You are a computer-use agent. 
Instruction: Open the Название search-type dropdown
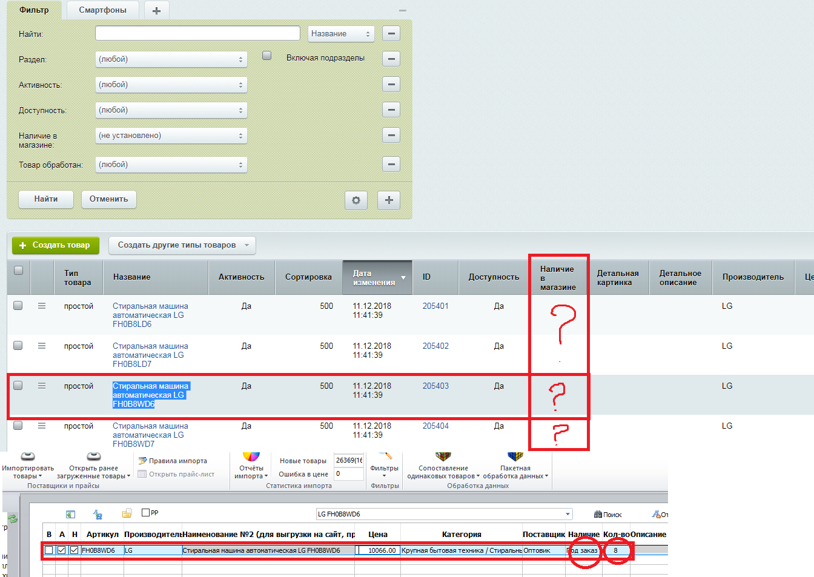(341, 34)
